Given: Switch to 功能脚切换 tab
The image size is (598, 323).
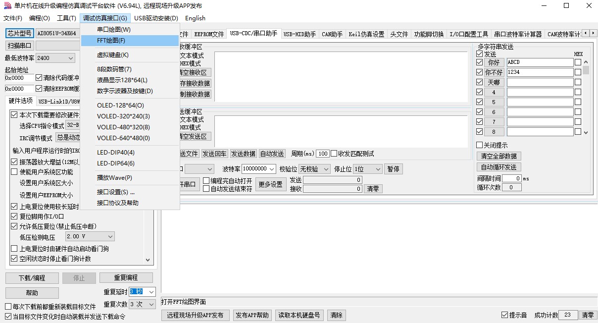Looking at the screenshot, I should pyautogui.click(x=429, y=34).
